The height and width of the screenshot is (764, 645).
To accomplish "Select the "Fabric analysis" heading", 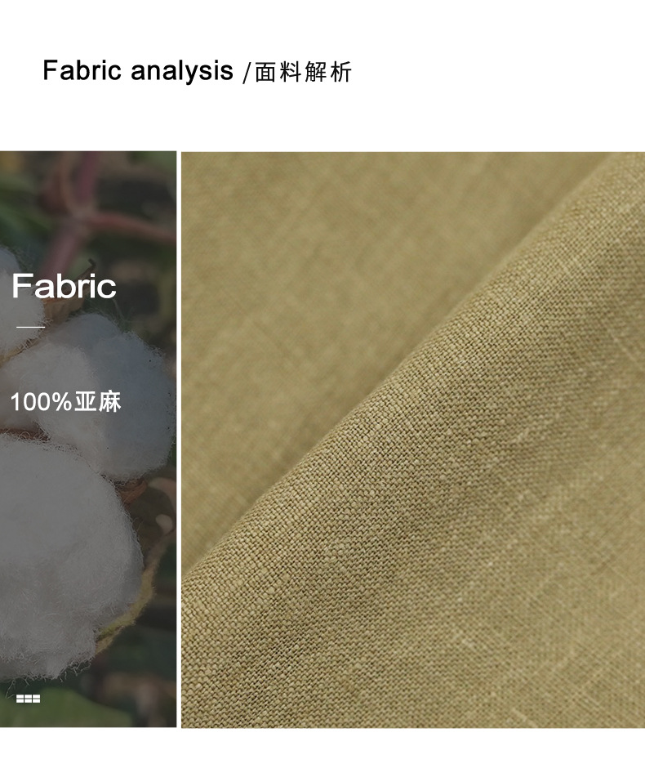I will (138, 70).
